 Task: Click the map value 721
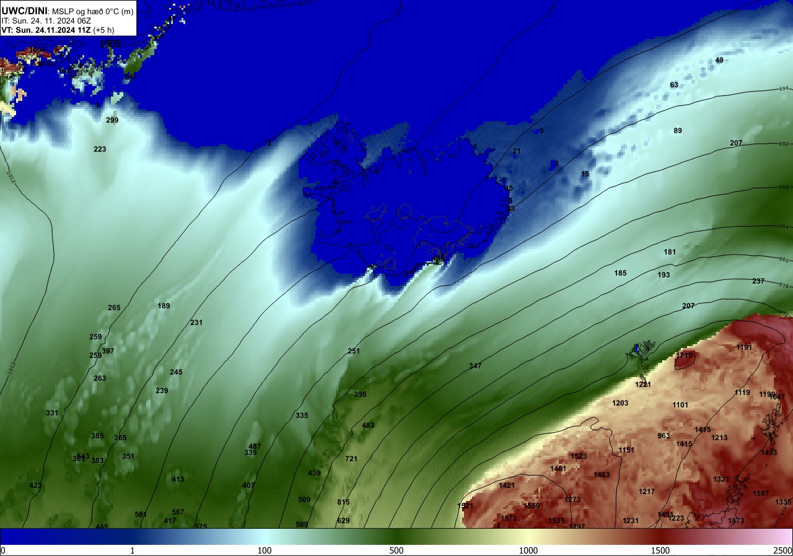tap(351, 459)
